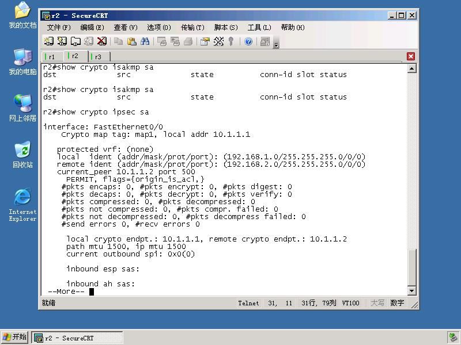Click the SecureCRT title bar icon
Viewport: 461px width, 345px height.
46,16
